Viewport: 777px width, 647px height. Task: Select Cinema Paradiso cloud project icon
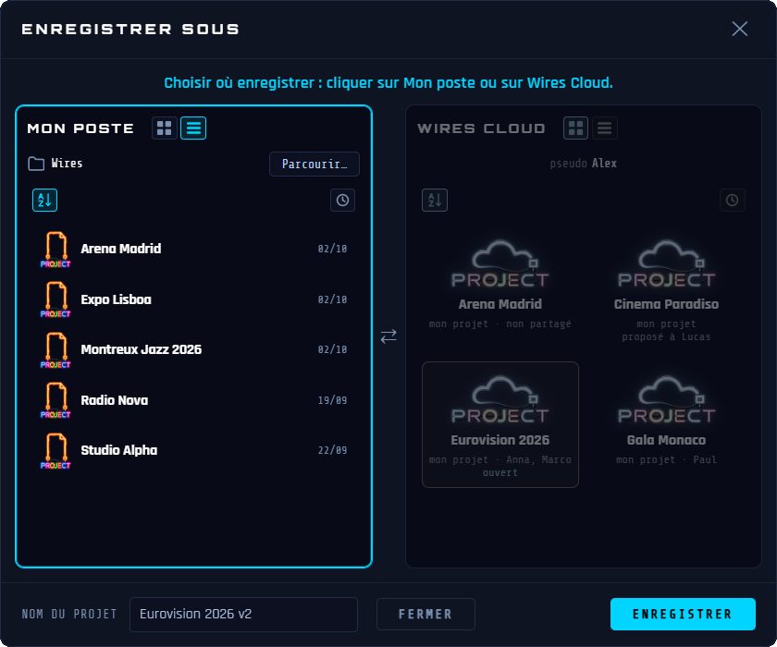[x=667, y=263]
